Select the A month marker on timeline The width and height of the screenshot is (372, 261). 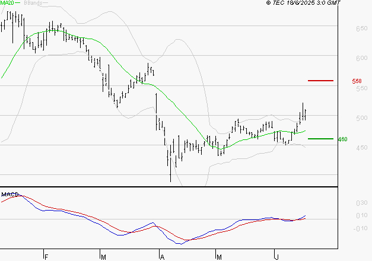coord(162,257)
